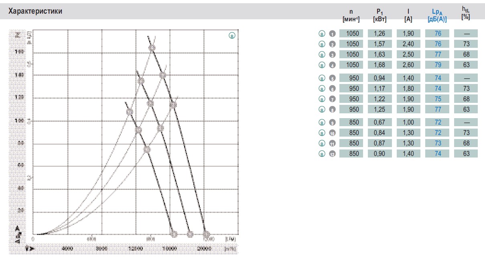Click the circled B icon beside row 12

(322, 154)
